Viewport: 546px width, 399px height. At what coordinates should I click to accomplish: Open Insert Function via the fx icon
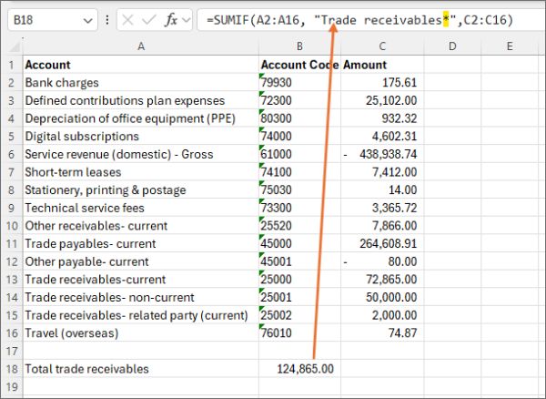click(171, 19)
